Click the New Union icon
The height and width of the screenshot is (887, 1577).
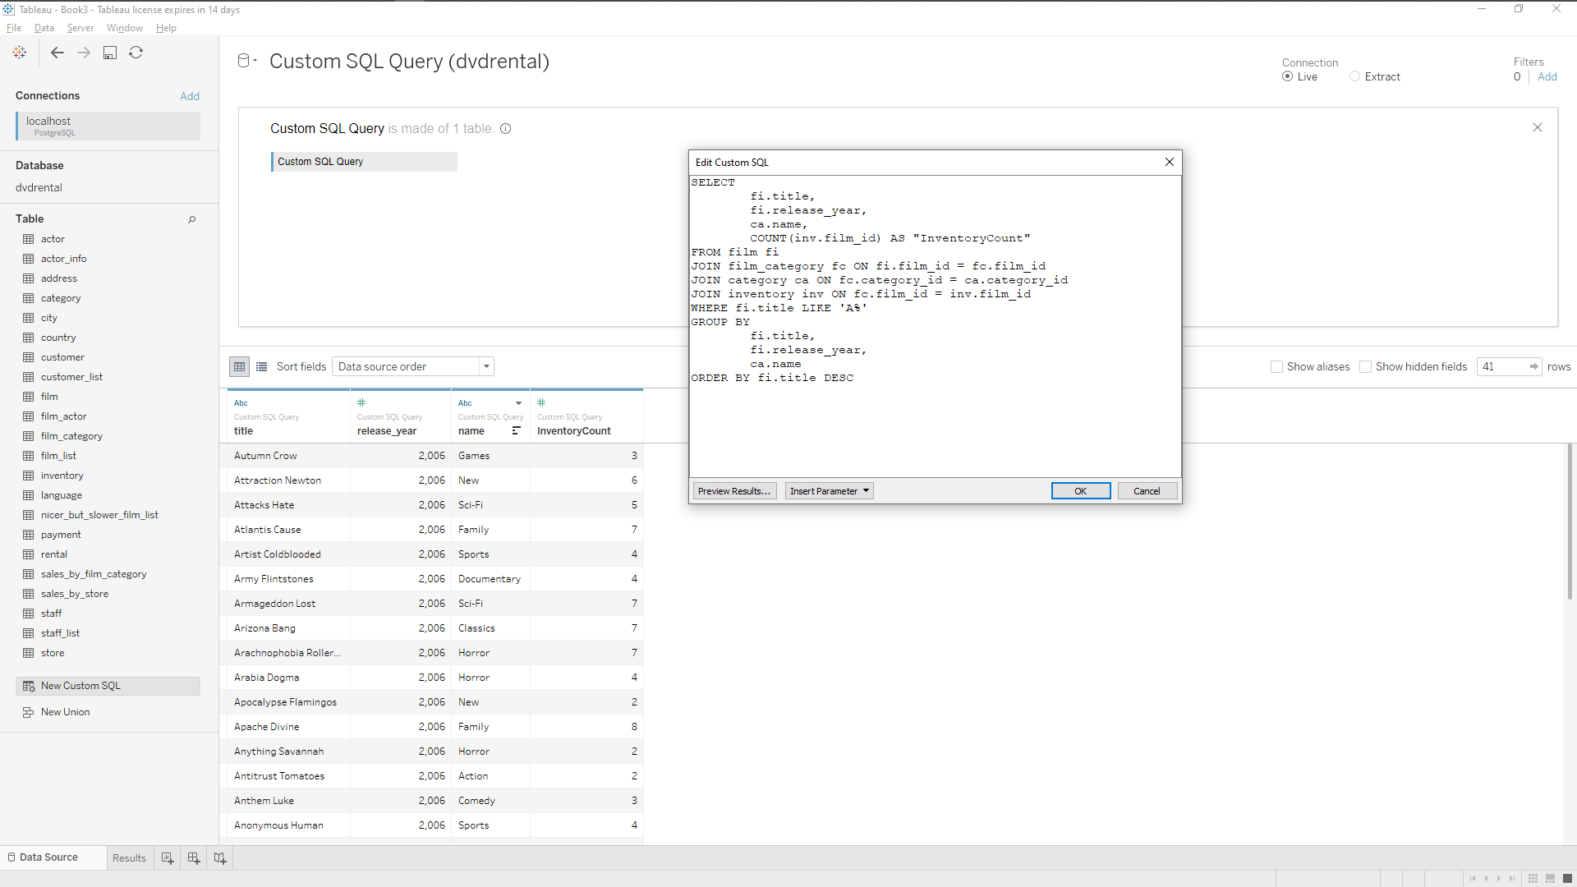point(29,712)
